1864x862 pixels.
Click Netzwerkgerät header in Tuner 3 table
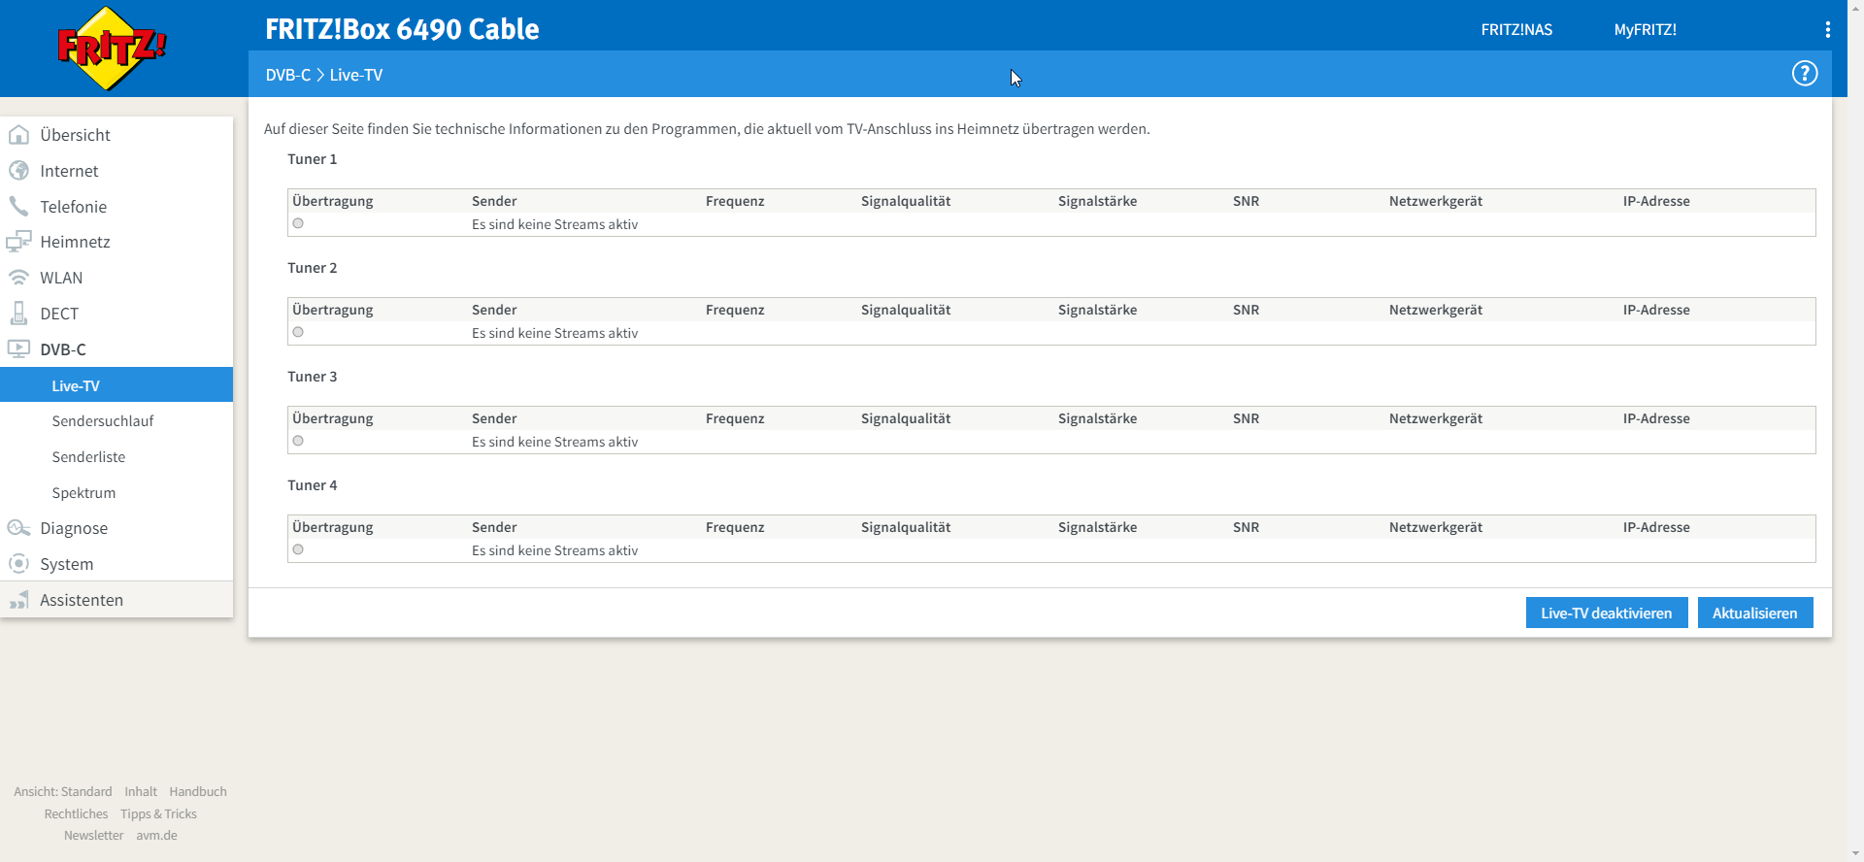(x=1436, y=418)
